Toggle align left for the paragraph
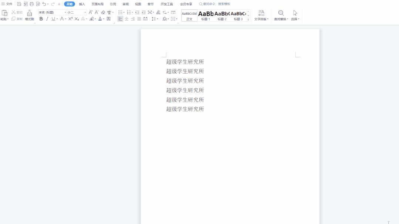The height and width of the screenshot is (224, 399). click(x=120, y=19)
